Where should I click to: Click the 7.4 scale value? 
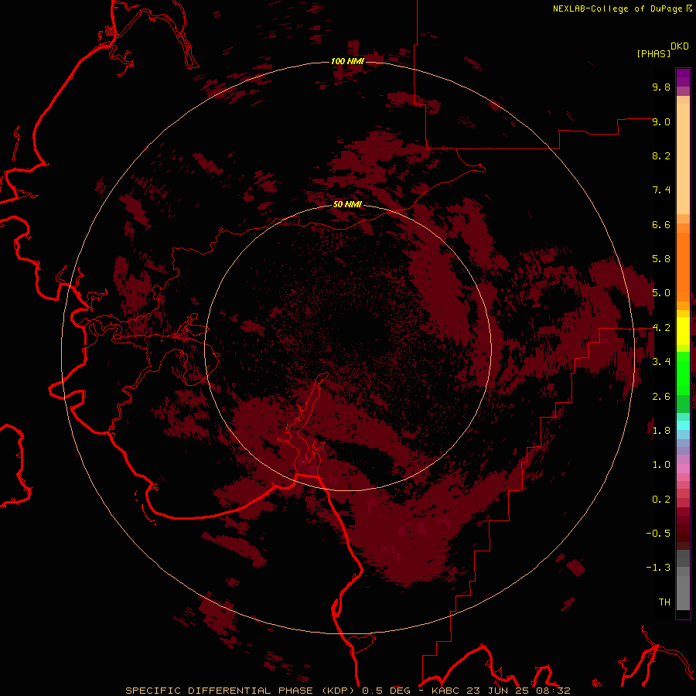pos(661,190)
